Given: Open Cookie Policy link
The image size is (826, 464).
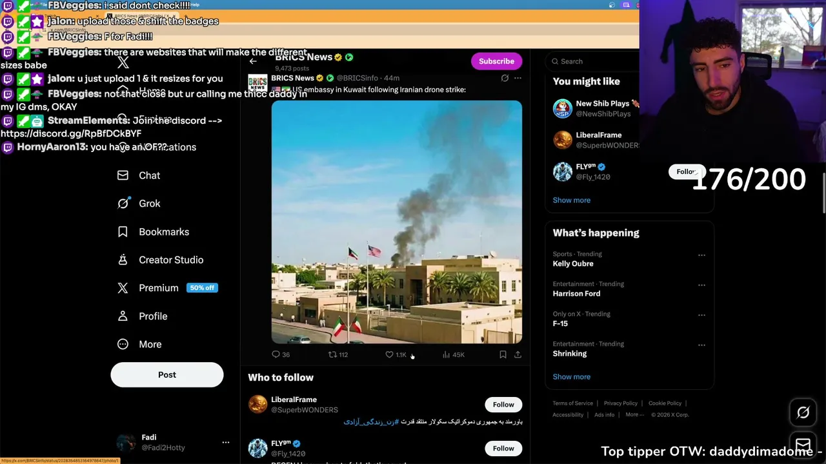Looking at the screenshot, I should point(665,403).
